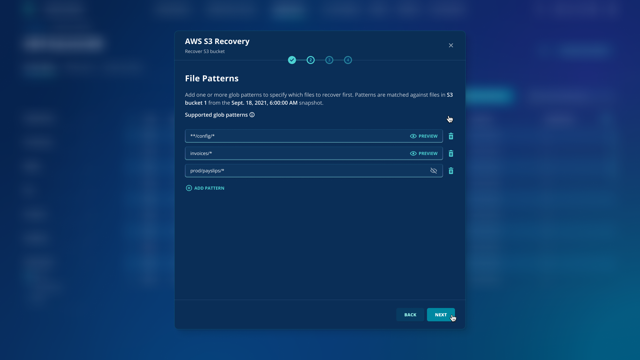
Task: Show preview for the prod/payslips/* pattern
Action: tap(434, 171)
